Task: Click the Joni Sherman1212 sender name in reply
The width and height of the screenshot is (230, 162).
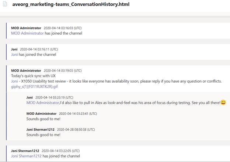Action: (x=40, y=130)
